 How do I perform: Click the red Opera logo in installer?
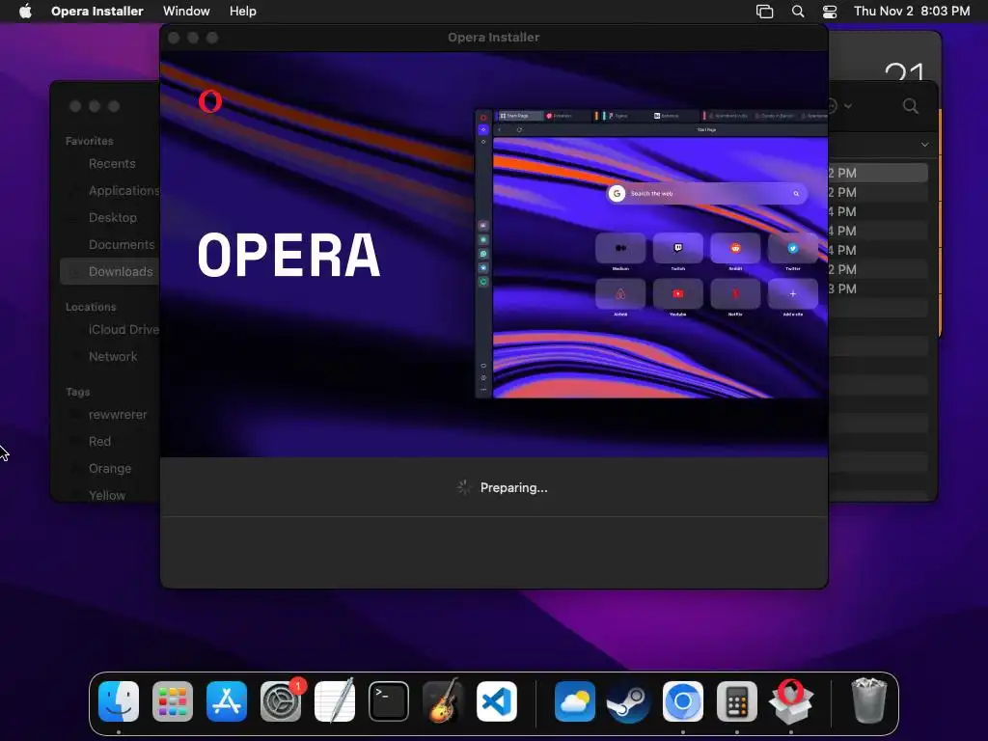click(x=209, y=101)
